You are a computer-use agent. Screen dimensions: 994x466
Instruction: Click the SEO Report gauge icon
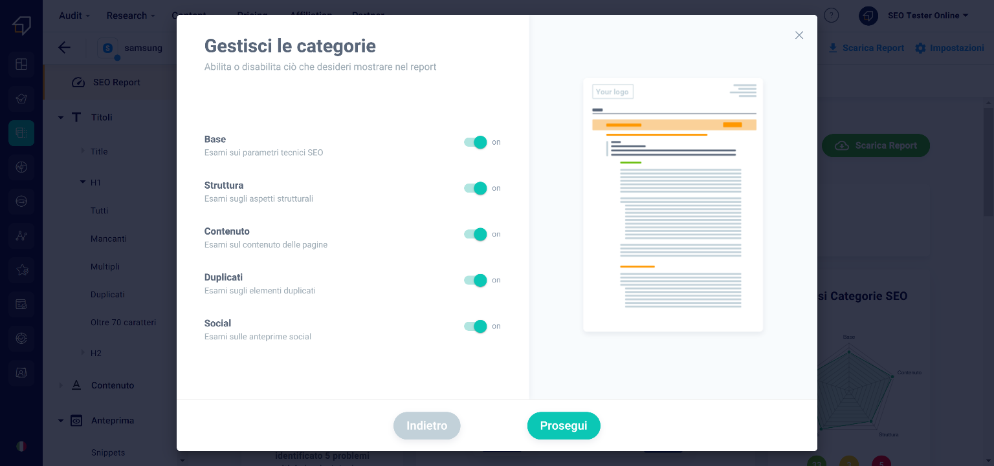(x=78, y=83)
